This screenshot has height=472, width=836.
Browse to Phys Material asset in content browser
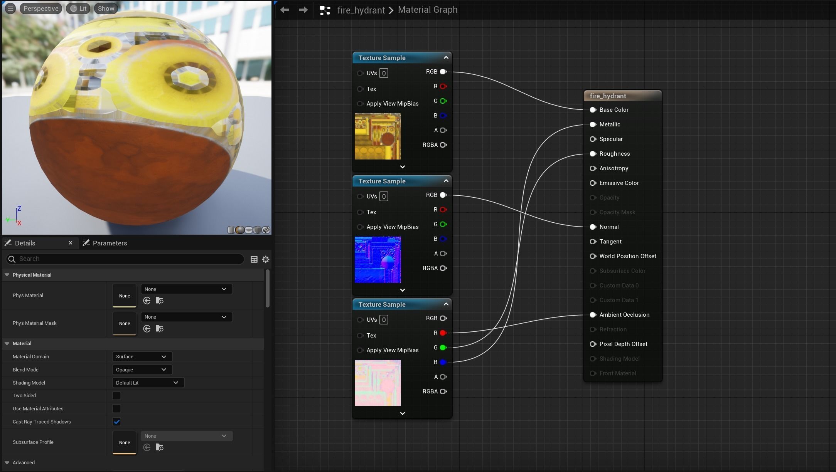tap(159, 301)
